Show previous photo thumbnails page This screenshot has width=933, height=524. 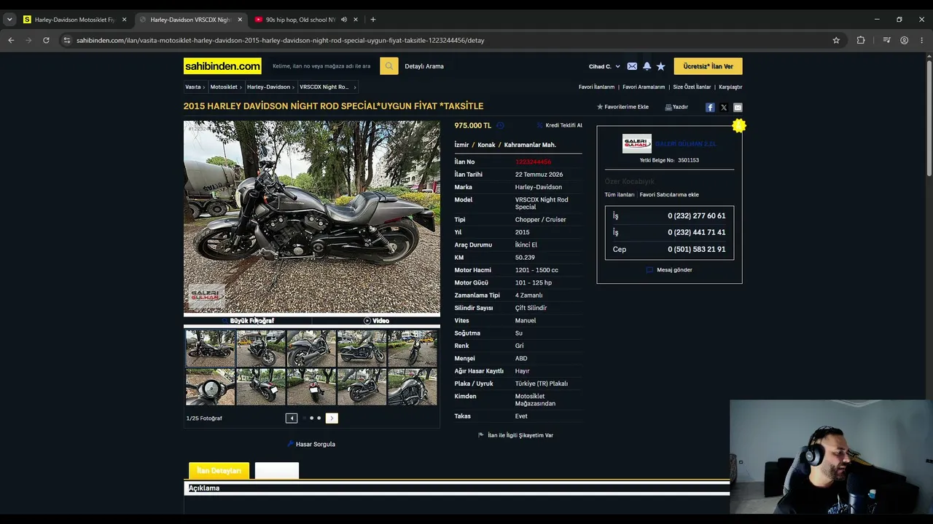tap(292, 418)
